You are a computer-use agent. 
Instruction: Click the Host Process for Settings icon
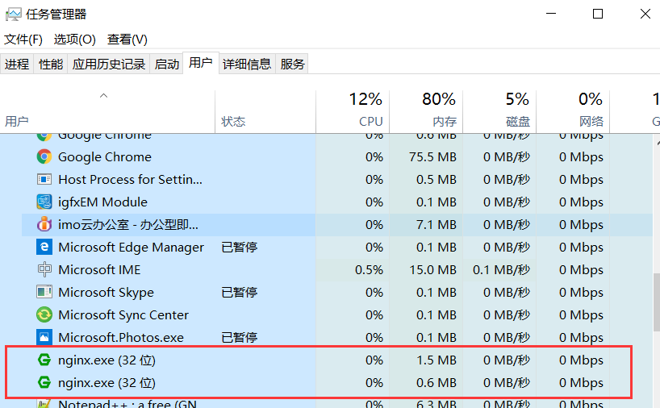tap(44, 180)
